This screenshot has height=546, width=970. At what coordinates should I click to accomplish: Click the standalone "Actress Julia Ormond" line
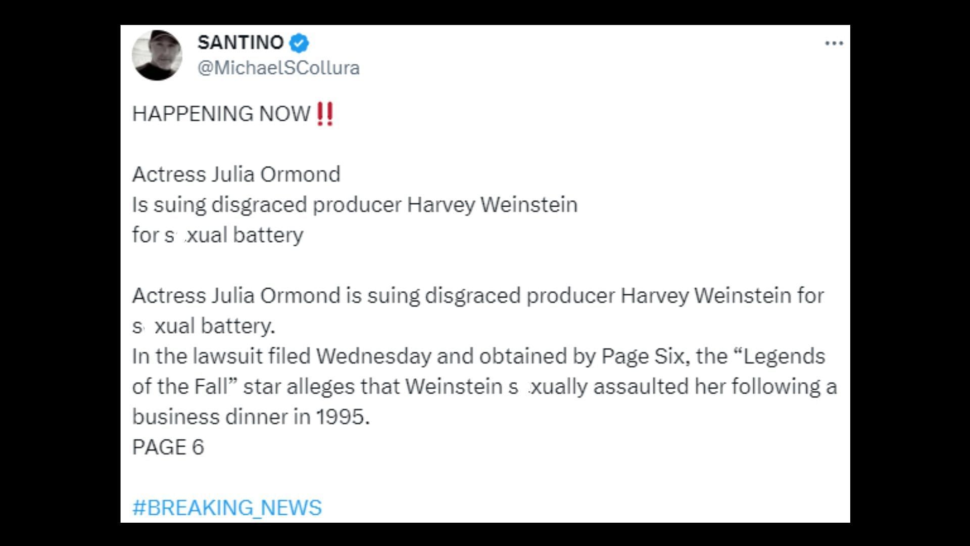[236, 174]
